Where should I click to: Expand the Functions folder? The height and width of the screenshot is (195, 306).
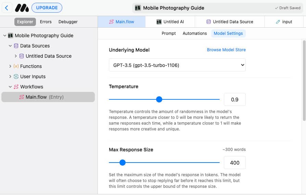coord(10,66)
